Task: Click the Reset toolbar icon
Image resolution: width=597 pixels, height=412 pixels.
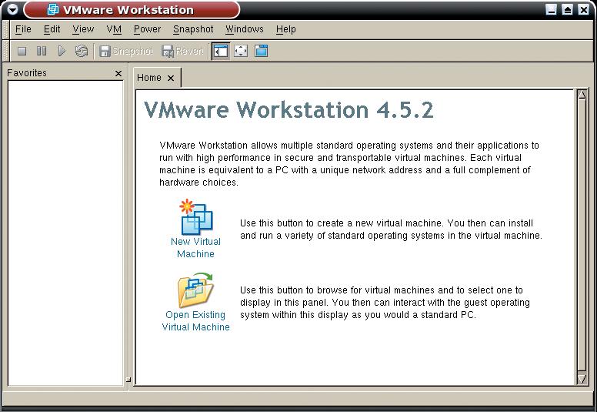Action: (81, 51)
